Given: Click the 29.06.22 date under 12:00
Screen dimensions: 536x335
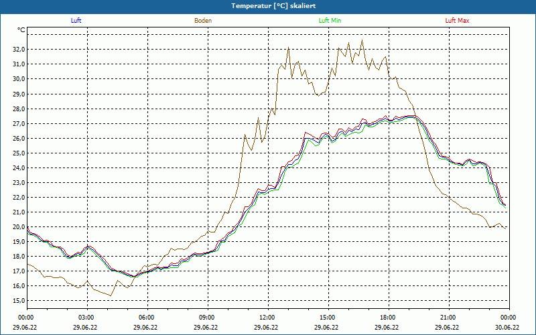Looking at the screenshot, I should 266,327.
